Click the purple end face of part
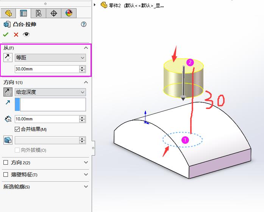The width and height of the screenshot is (264, 212). (x=220, y=164)
